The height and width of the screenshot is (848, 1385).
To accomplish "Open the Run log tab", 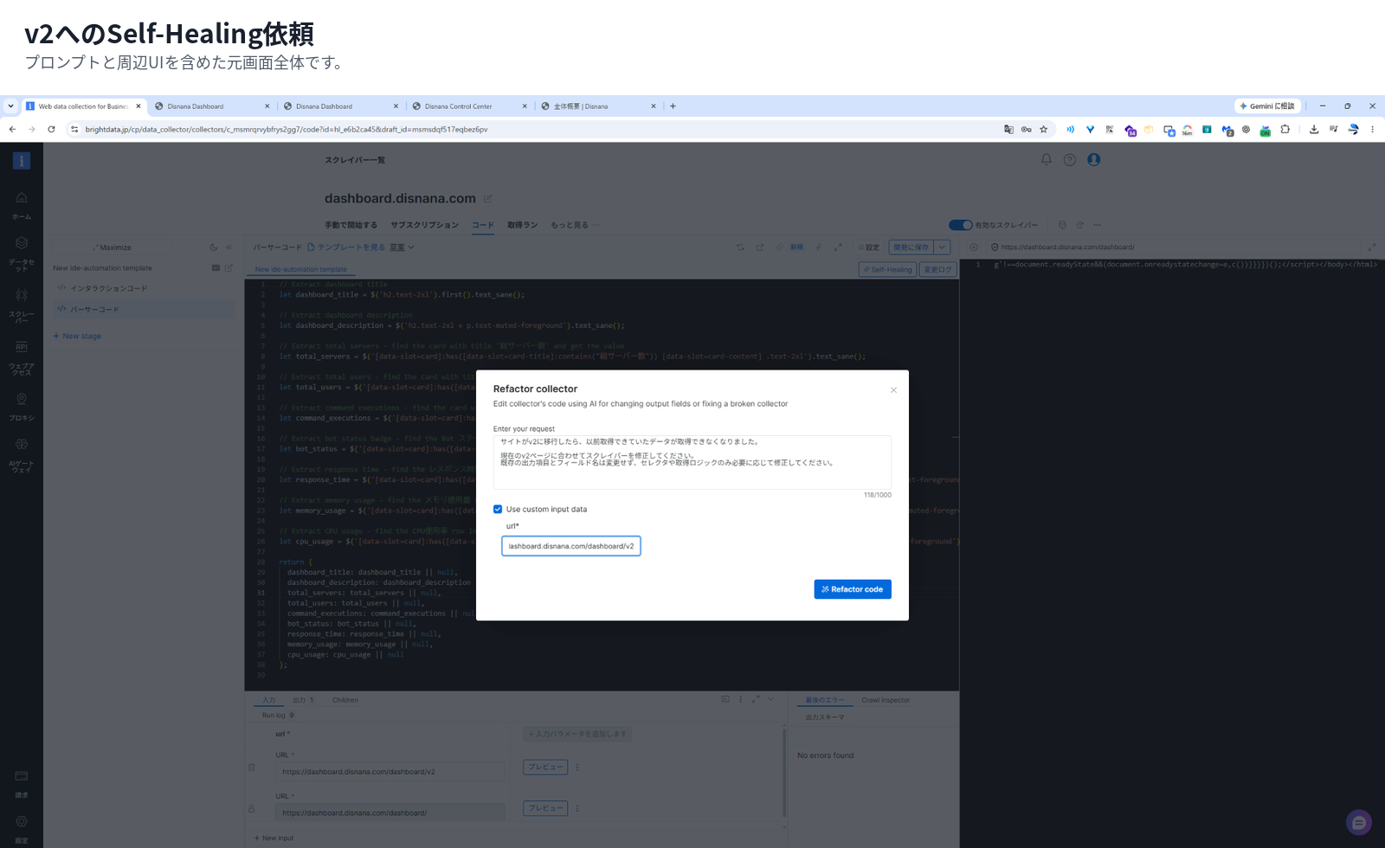I will point(278,716).
